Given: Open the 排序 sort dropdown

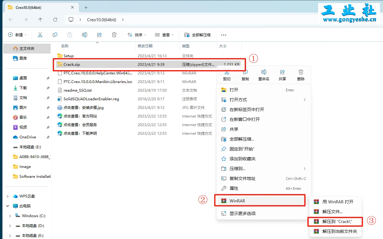Looking at the screenshot, I should (137, 35).
